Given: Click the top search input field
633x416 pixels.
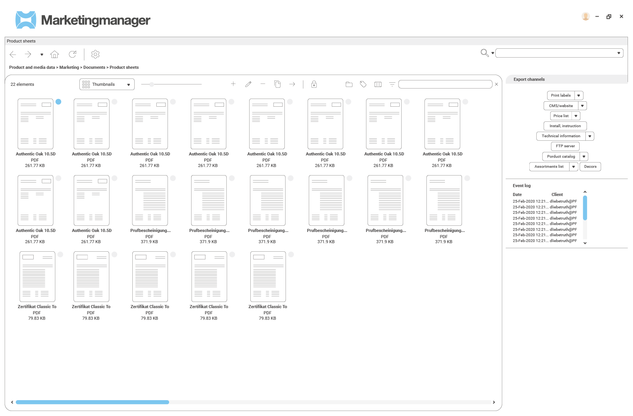Looking at the screenshot, I should (x=556, y=53).
